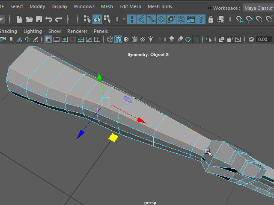
Task: Toggle the viewport grid display
Action: click(x=48, y=39)
